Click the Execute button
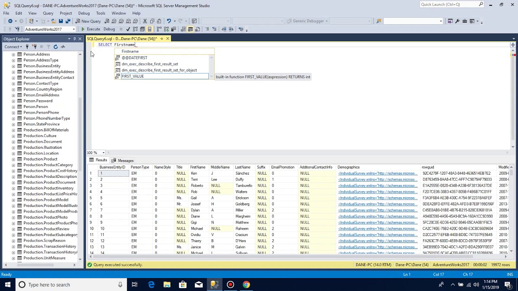The height and width of the screenshot is (291, 518). tap(91, 29)
